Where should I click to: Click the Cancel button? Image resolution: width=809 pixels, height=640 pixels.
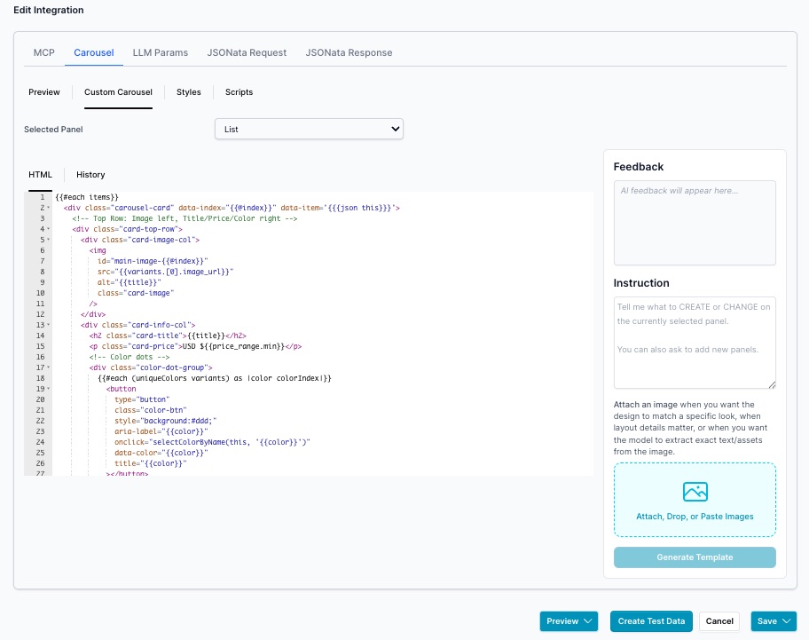pos(719,621)
